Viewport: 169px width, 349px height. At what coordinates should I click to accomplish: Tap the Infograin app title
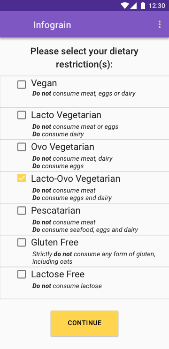[52, 25]
